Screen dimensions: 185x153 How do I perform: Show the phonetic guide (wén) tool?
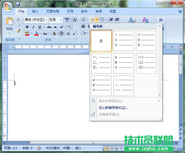click(x=67, y=20)
